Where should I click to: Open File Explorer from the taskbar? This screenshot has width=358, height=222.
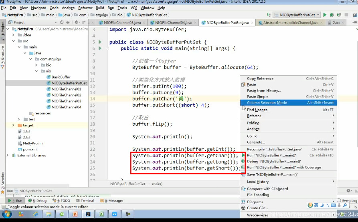point(49,214)
